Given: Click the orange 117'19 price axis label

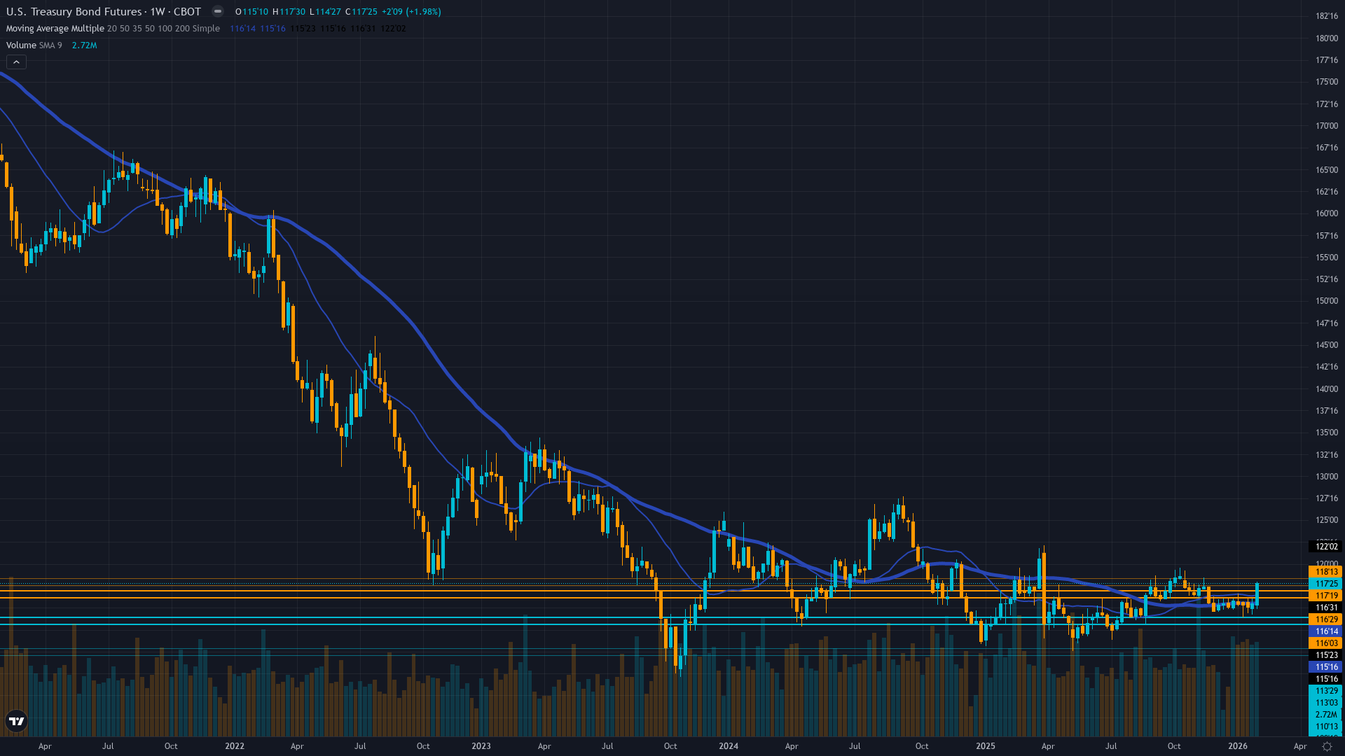Looking at the screenshot, I should (1326, 596).
